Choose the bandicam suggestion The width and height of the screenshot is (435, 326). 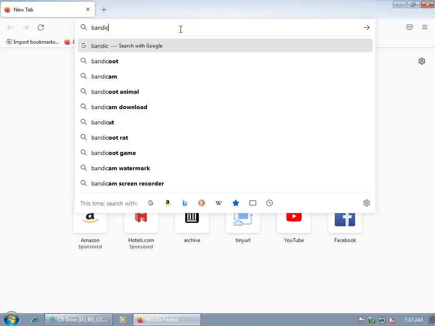225,76
